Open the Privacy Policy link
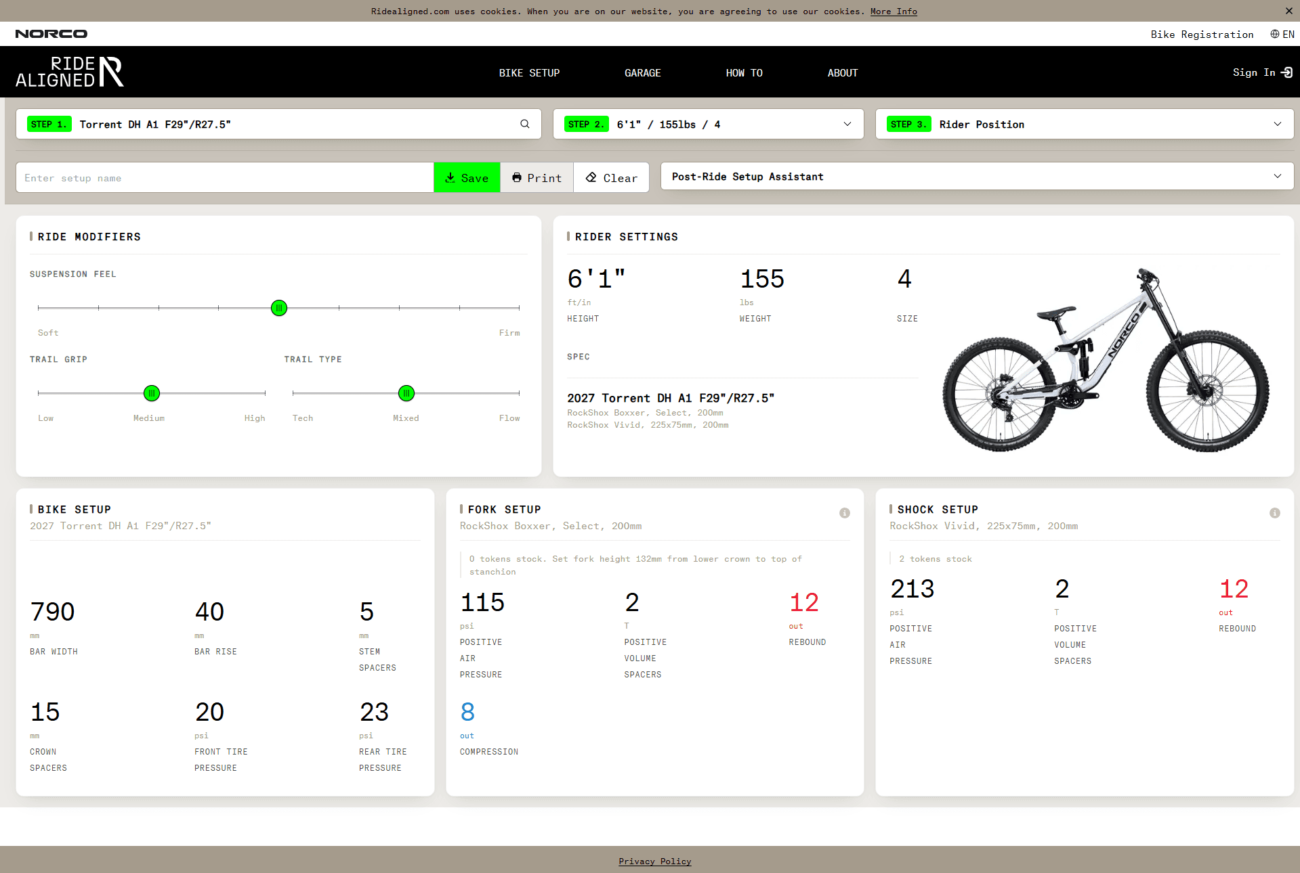1300x873 pixels. point(654,861)
